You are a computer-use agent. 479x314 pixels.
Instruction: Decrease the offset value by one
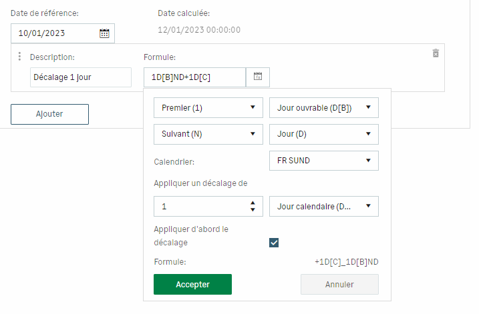(x=253, y=210)
